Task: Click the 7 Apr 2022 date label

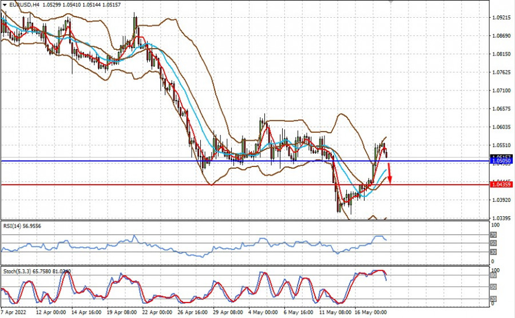Action: (x=14, y=312)
